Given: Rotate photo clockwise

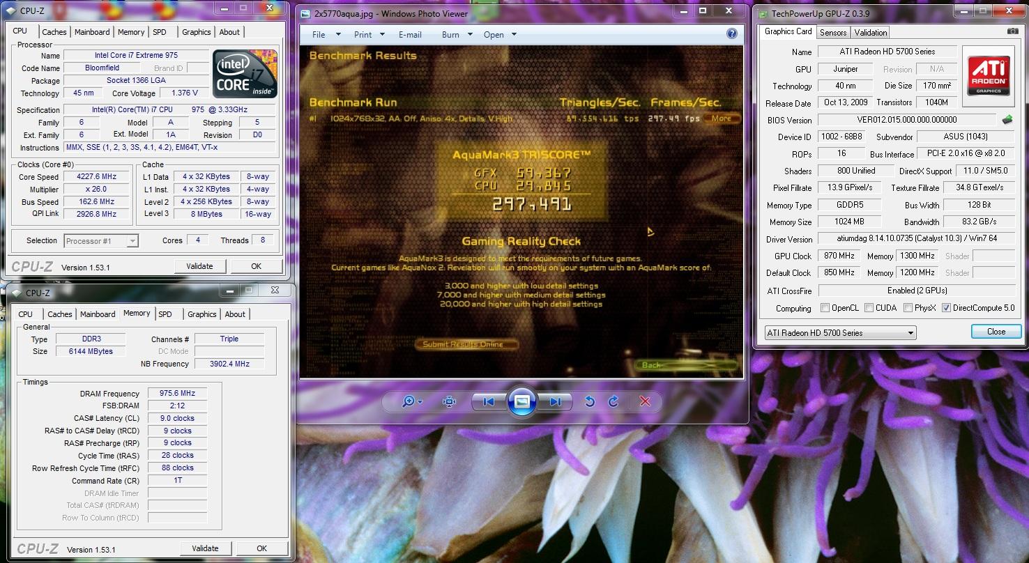Looking at the screenshot, I should coord(613,401).
